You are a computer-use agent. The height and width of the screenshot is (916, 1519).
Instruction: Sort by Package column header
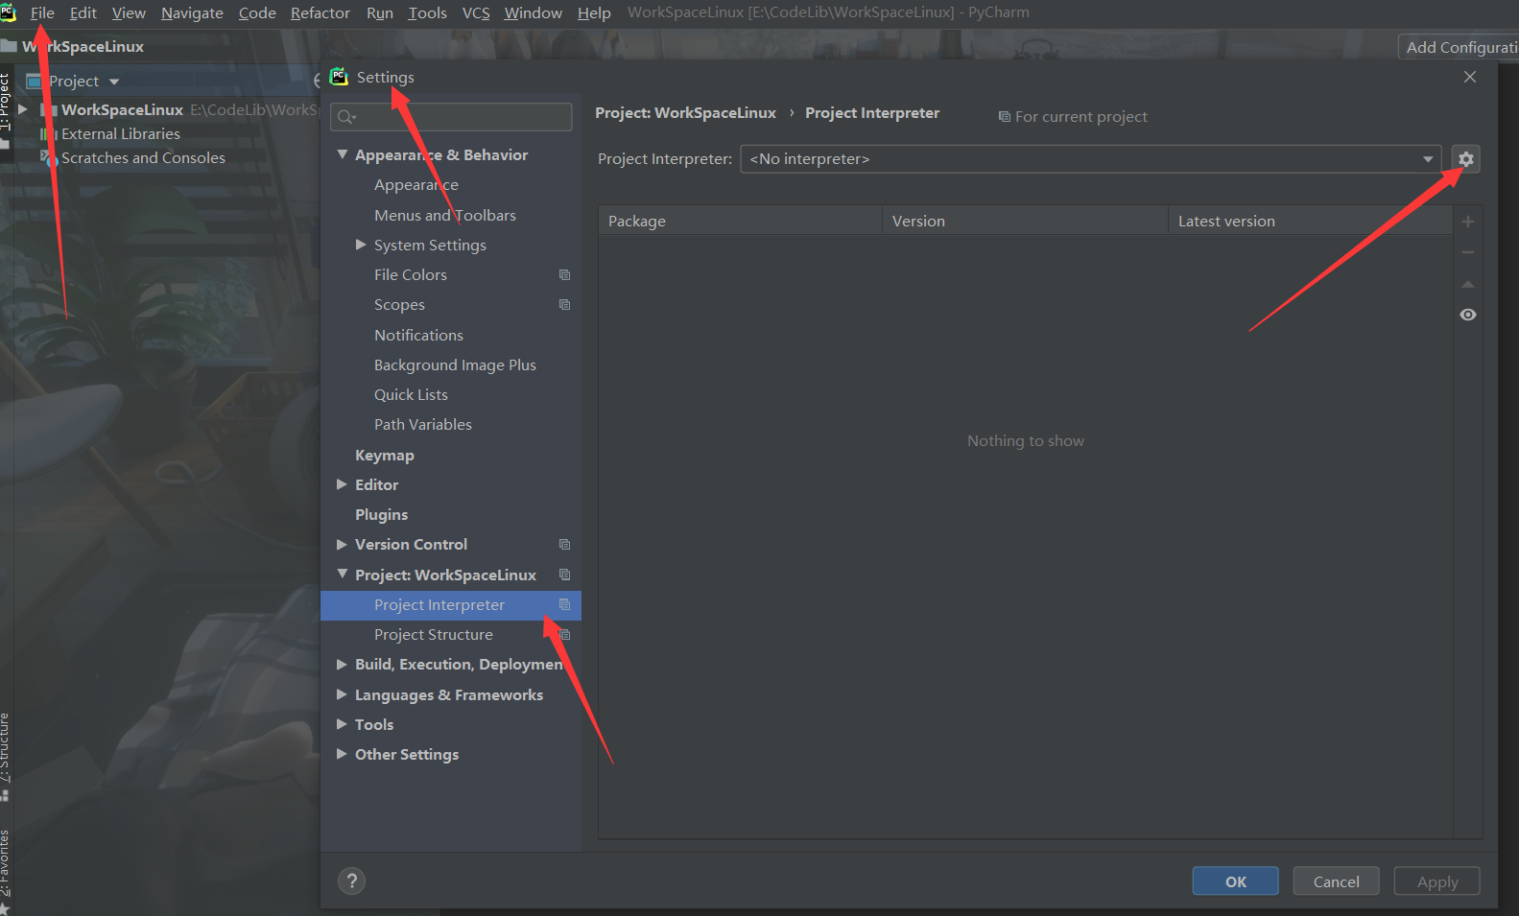click(x=740, y=221)
